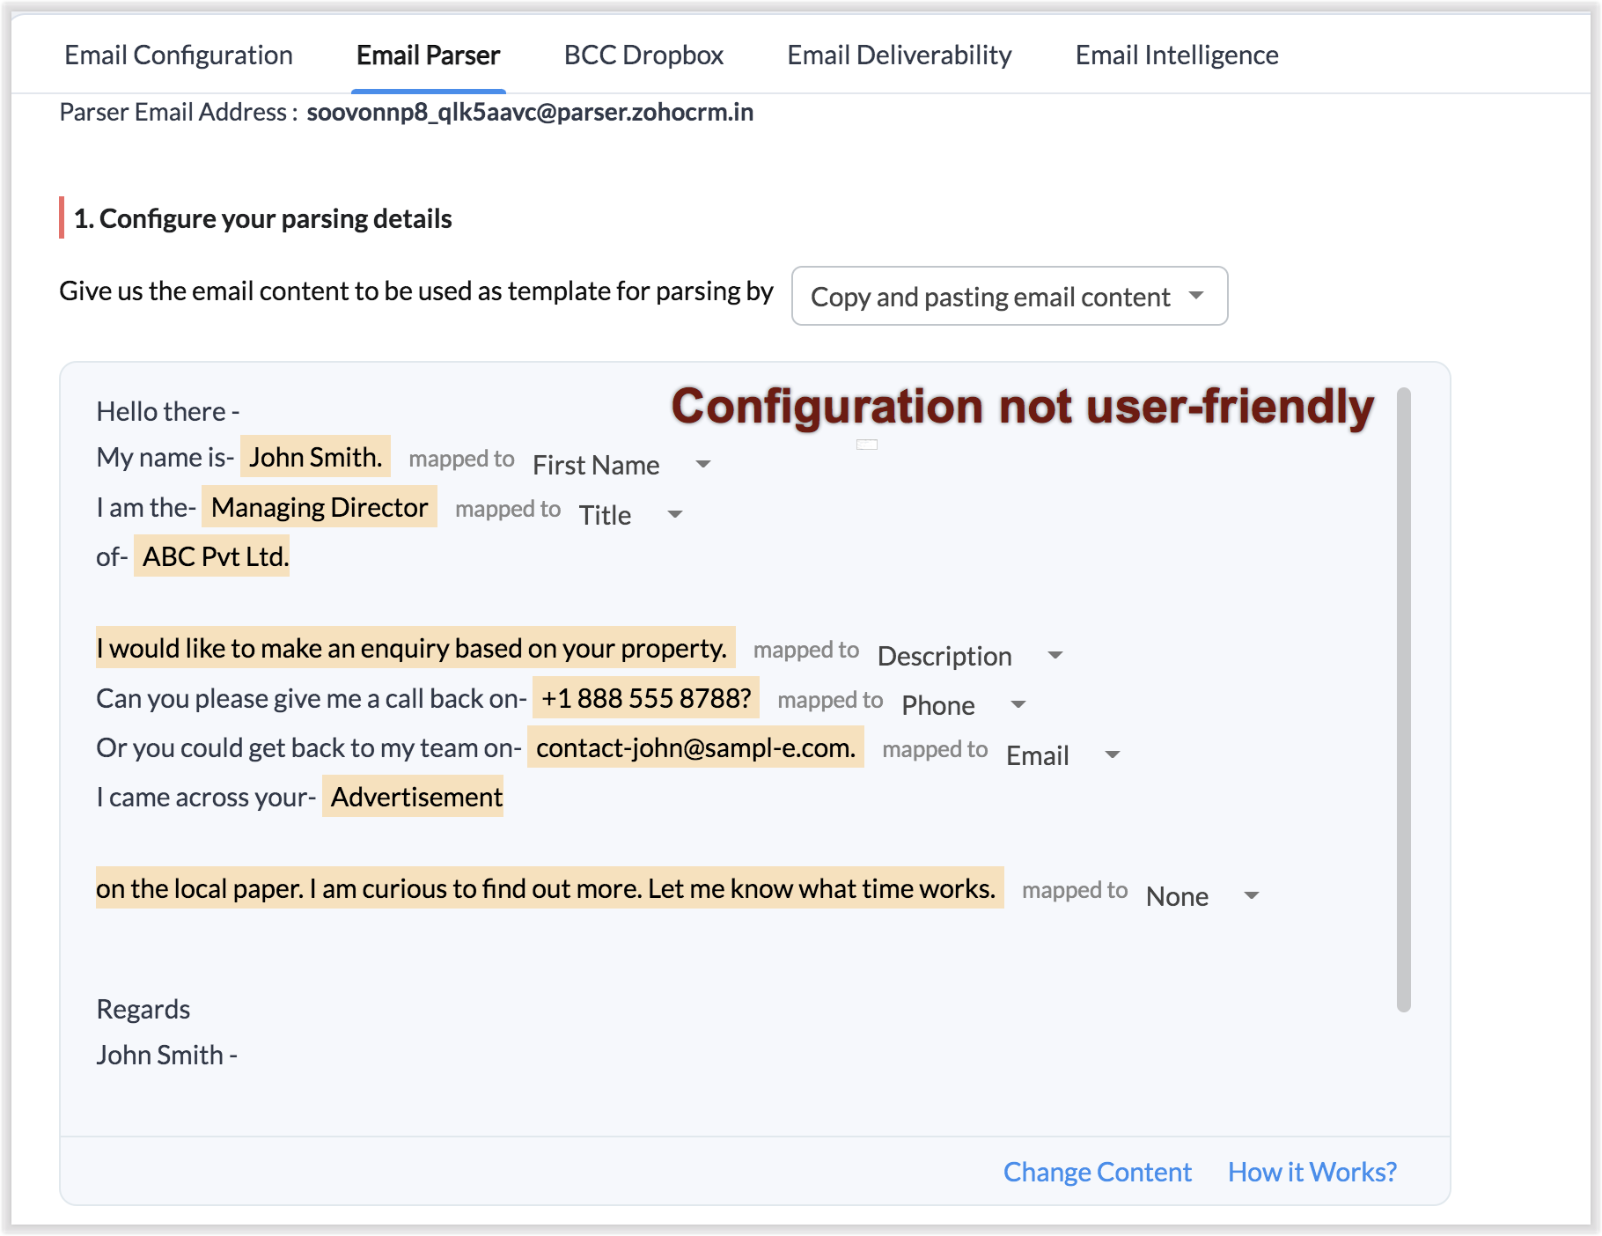Switch to the BCC Dropbox tab
Image resolution: width=1602 pixels, height=1236 pixels.
pyautogui.click(x=643, y=55)
